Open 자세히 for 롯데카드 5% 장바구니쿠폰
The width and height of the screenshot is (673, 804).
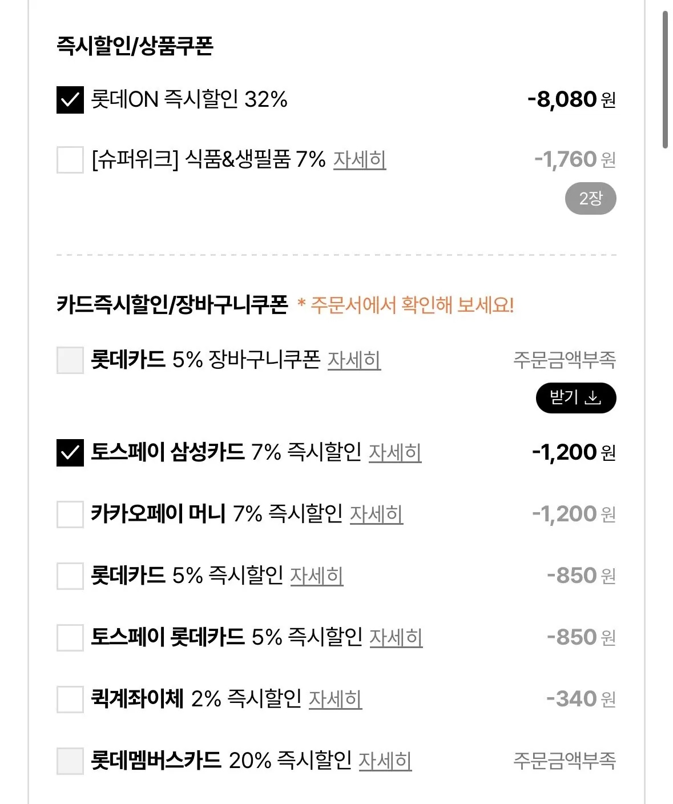(354, 360)
